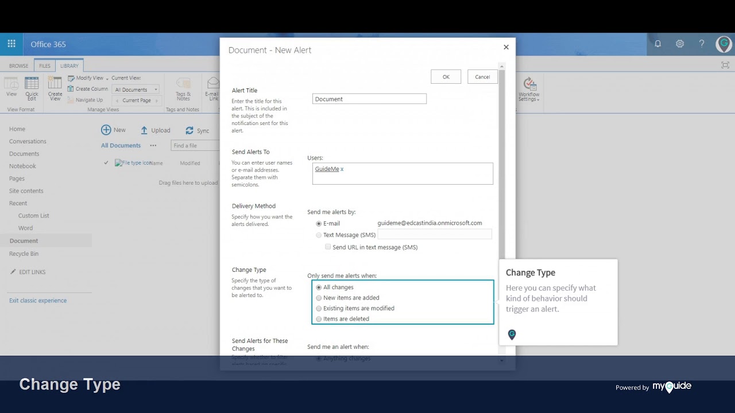Click the Users input box
The width and height of the screenshot is (735, 413).
(403, 174)
